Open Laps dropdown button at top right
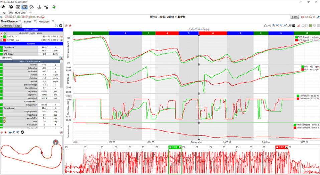This screenshot has height=175, width=320. tap(294, 17)
